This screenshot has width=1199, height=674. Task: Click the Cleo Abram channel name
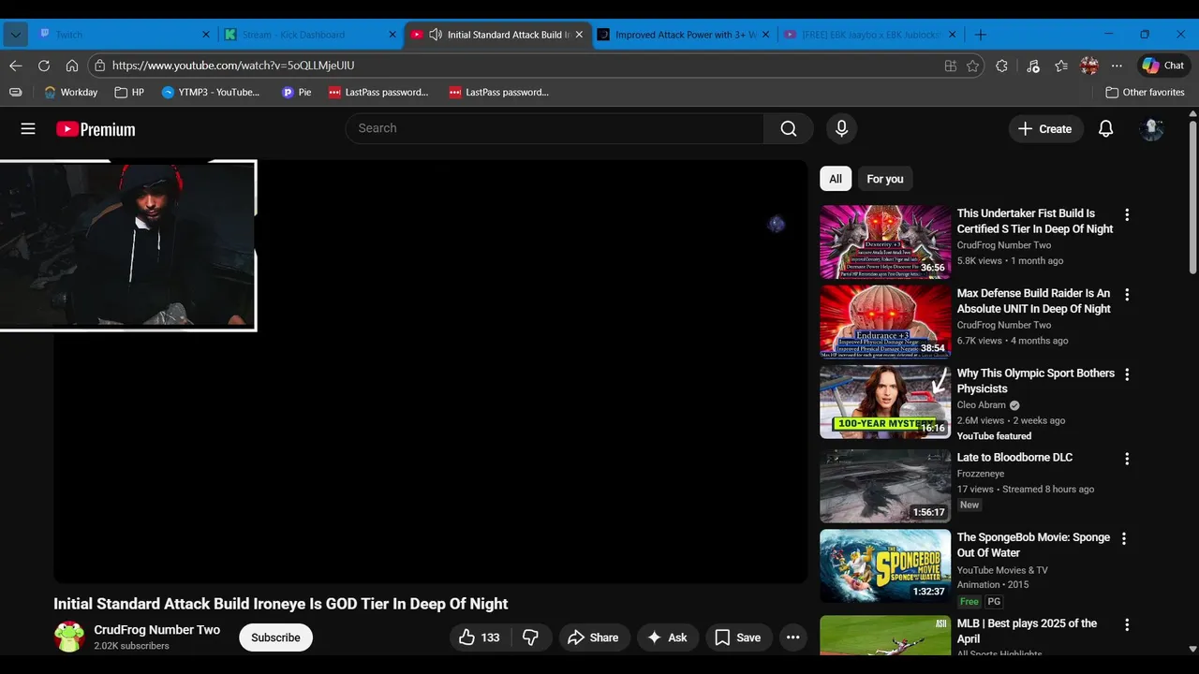pyautogui.click(x=981, y=405)
